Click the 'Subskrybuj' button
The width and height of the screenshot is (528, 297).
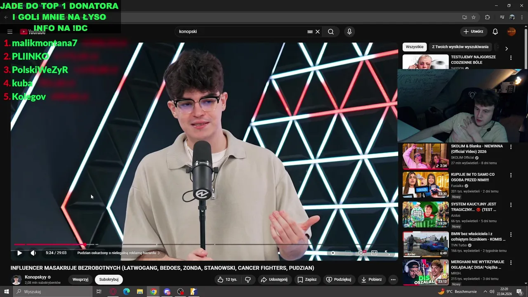tap(109, 280)
